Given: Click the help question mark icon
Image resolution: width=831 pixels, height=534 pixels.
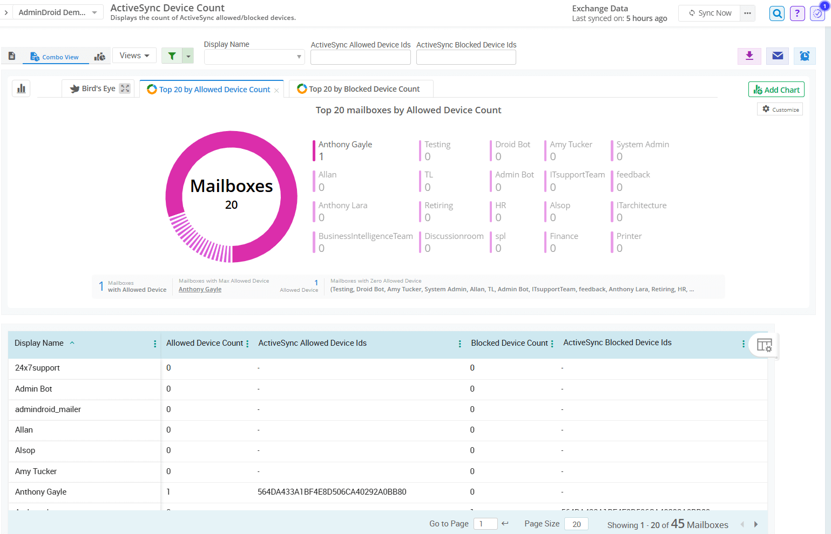Looking at the screenshot, I should coord(797,13).
